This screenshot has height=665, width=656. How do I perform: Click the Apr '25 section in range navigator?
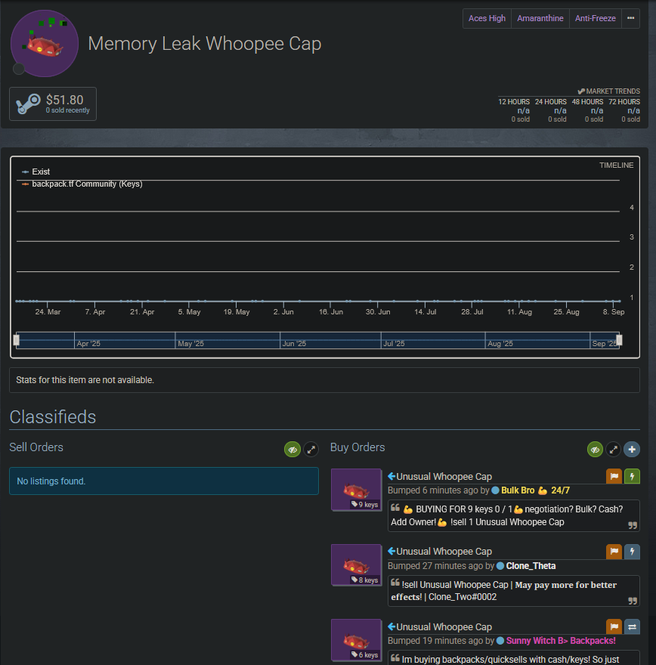pos(125,340)
